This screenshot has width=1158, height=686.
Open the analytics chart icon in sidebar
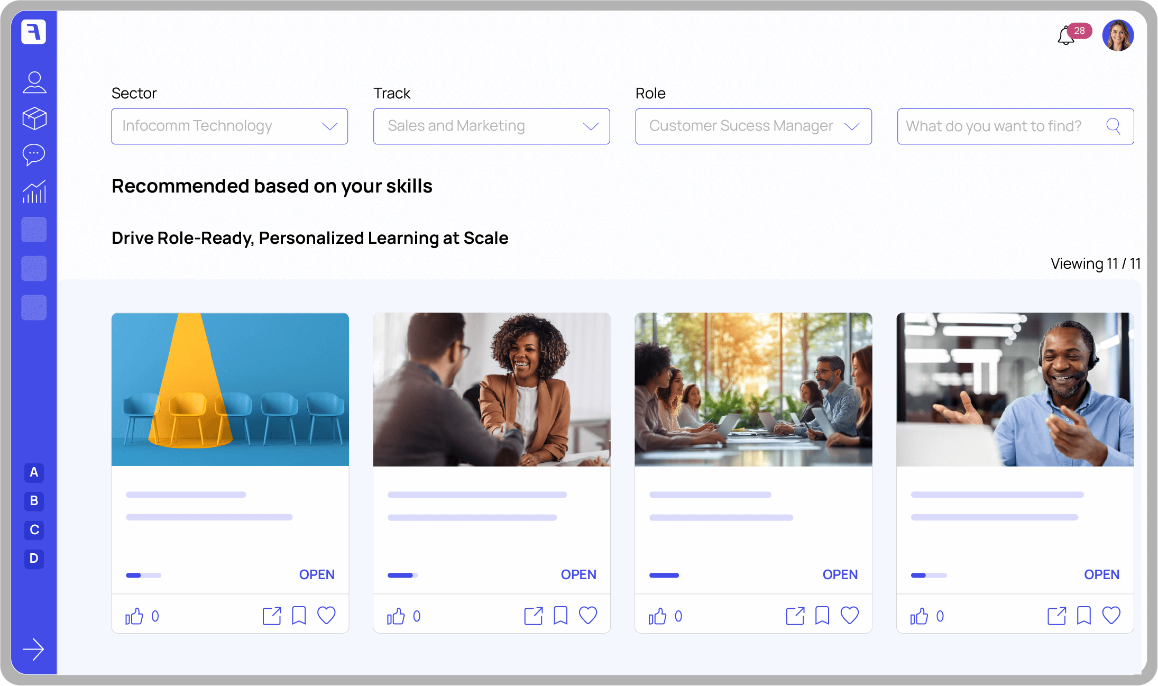point(34,191)
